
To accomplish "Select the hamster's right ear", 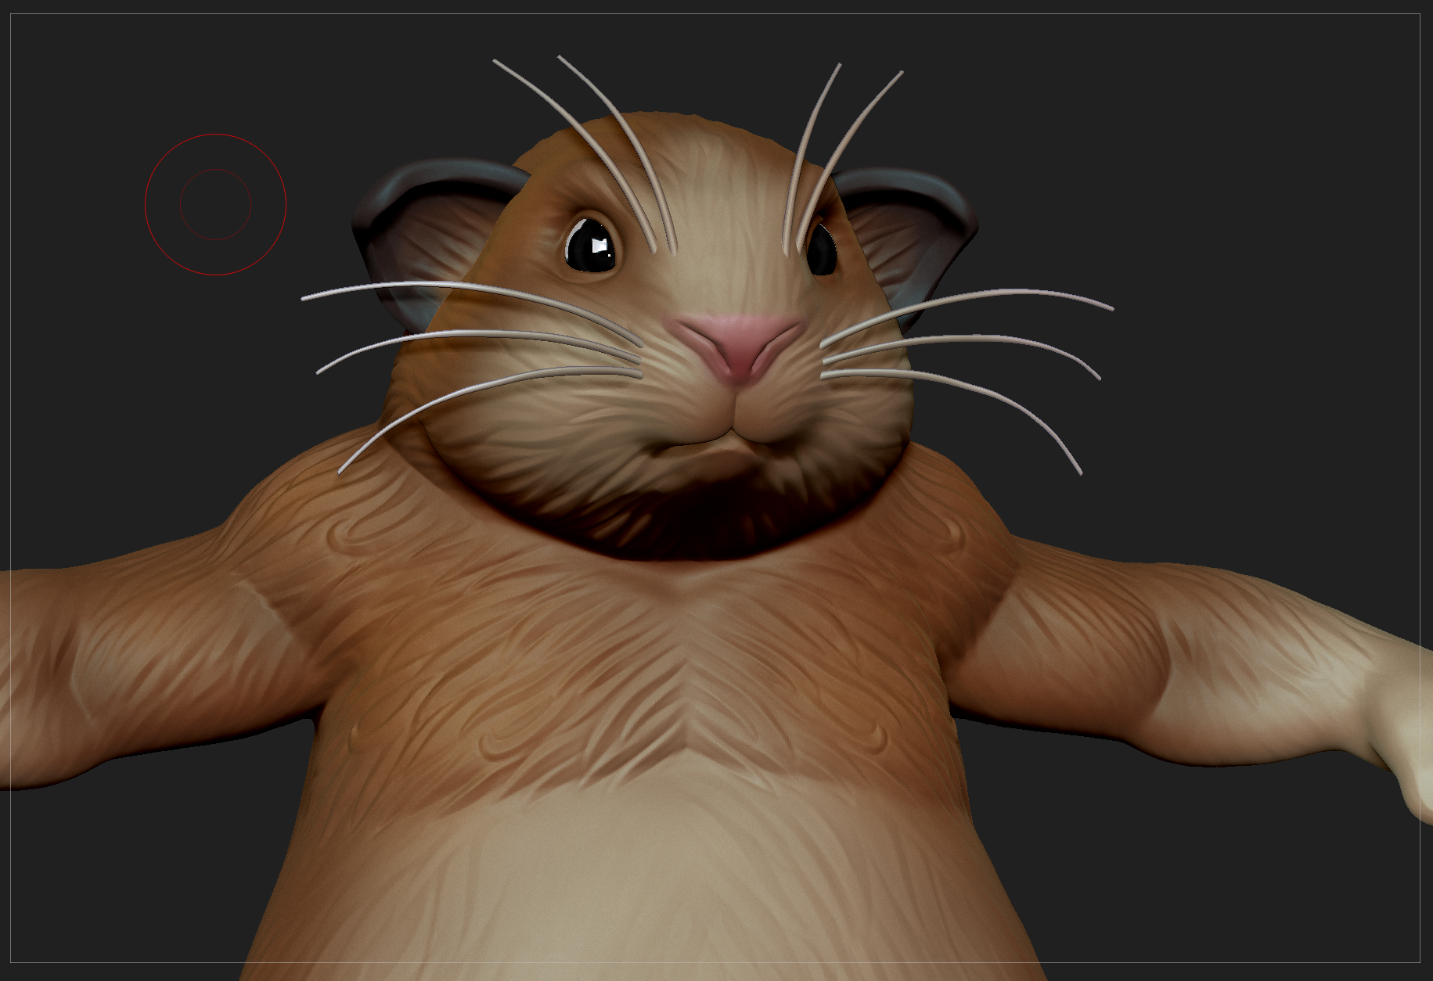I will click(x=912, y=235).
